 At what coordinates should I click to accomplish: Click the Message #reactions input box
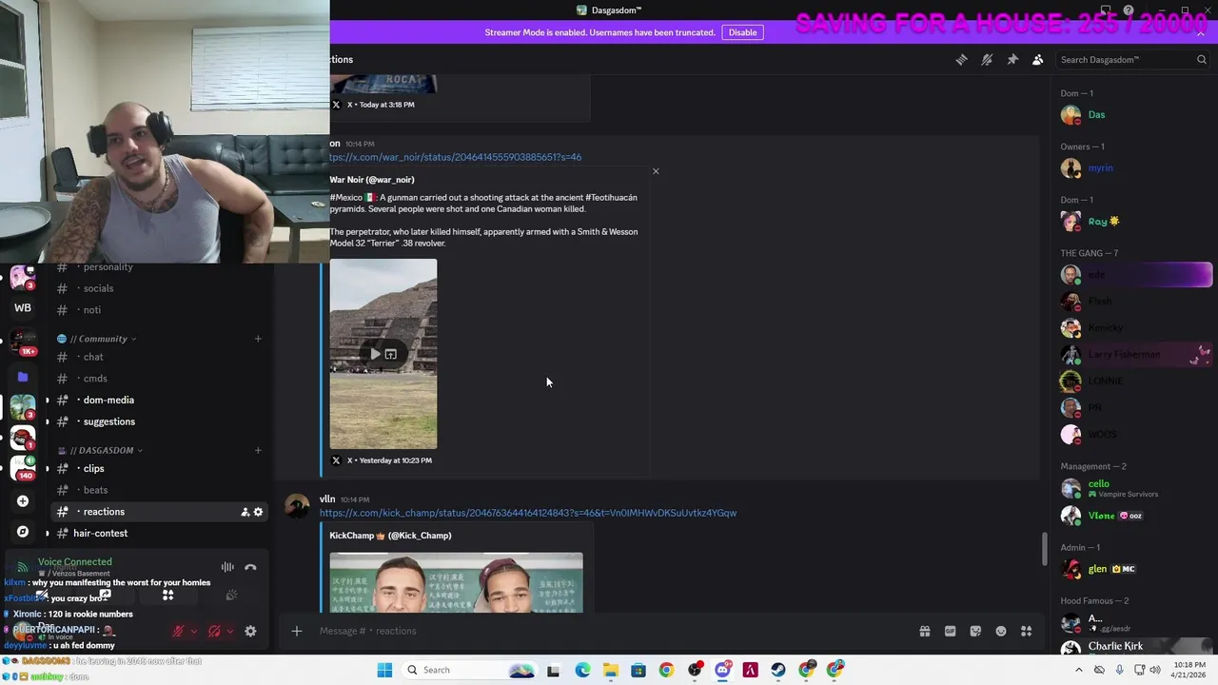609,631
